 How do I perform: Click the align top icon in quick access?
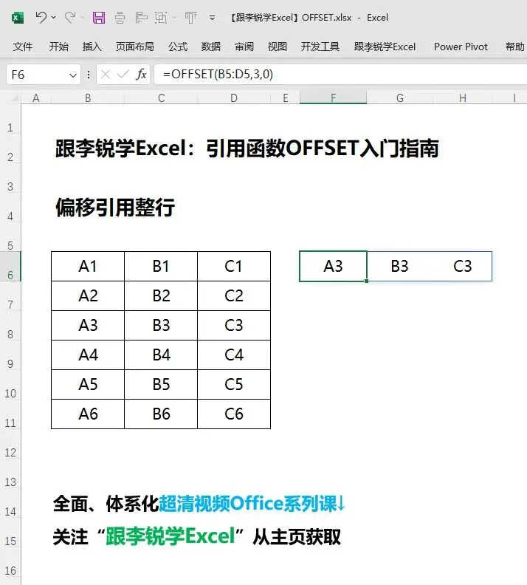pos(191,18)
